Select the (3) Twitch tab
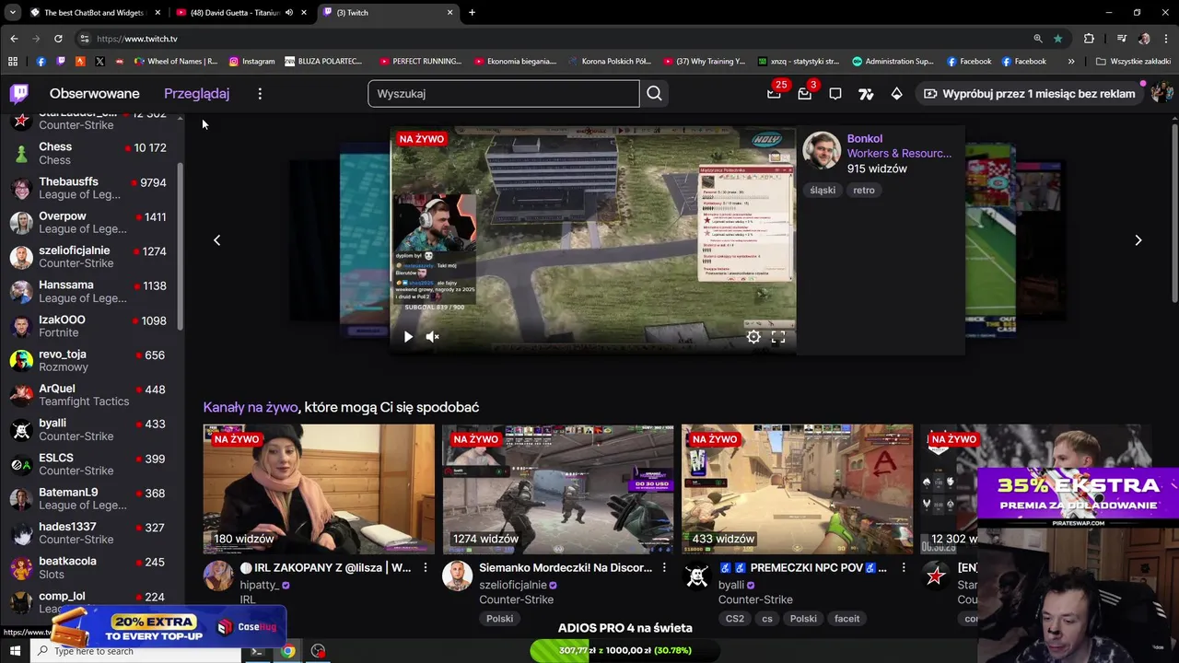Viewport: 1179px width, 663px height. coord(387,13)
